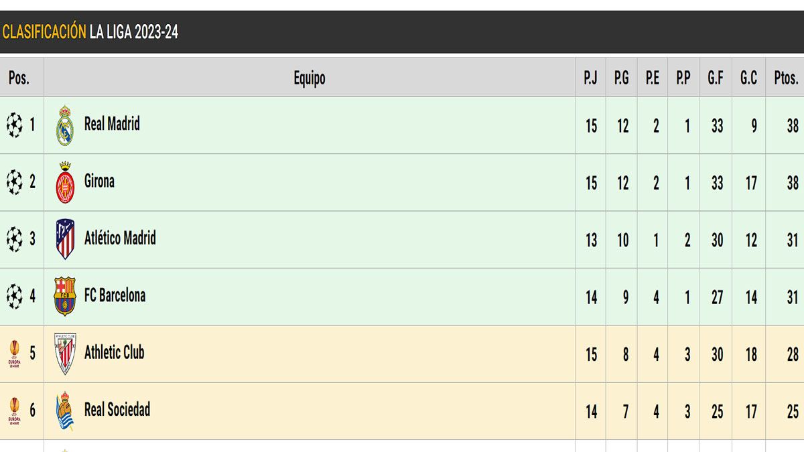Click Europa League icon beside position 5
Image resolution: width=804 pixels, height=452 pixels.
[x=14, y=354]
